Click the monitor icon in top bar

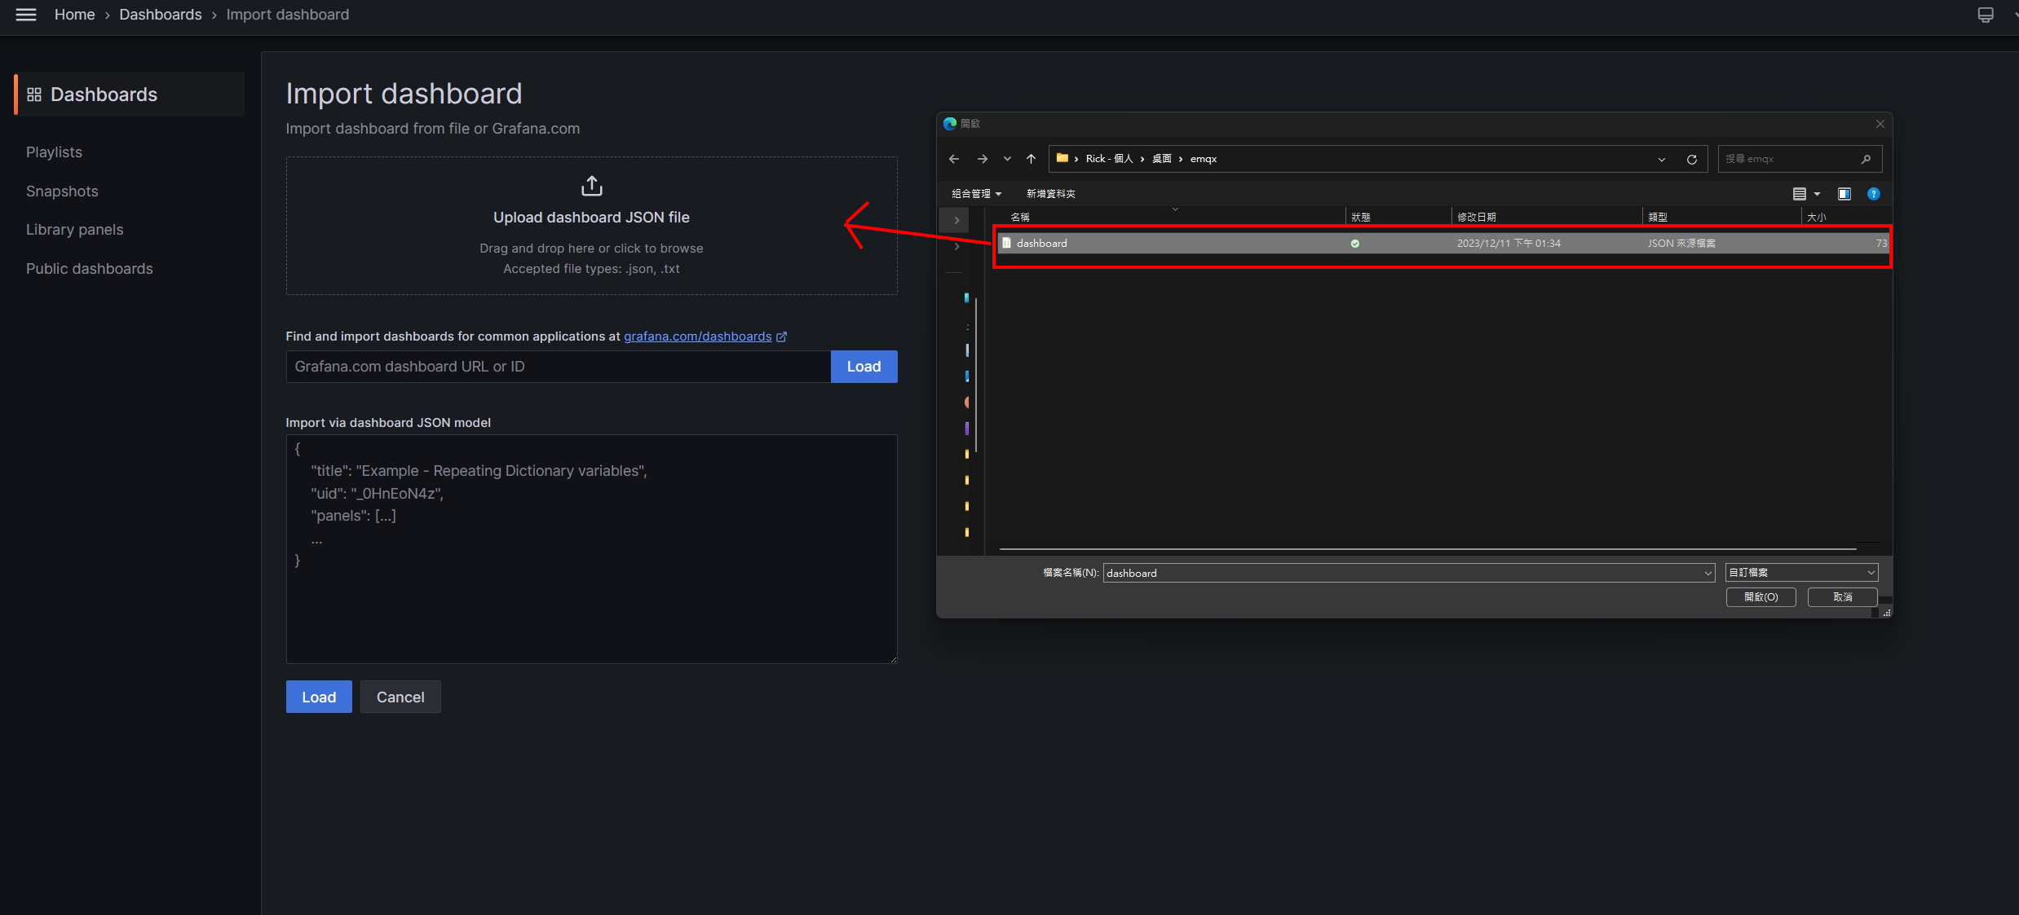pos(1986,15)
